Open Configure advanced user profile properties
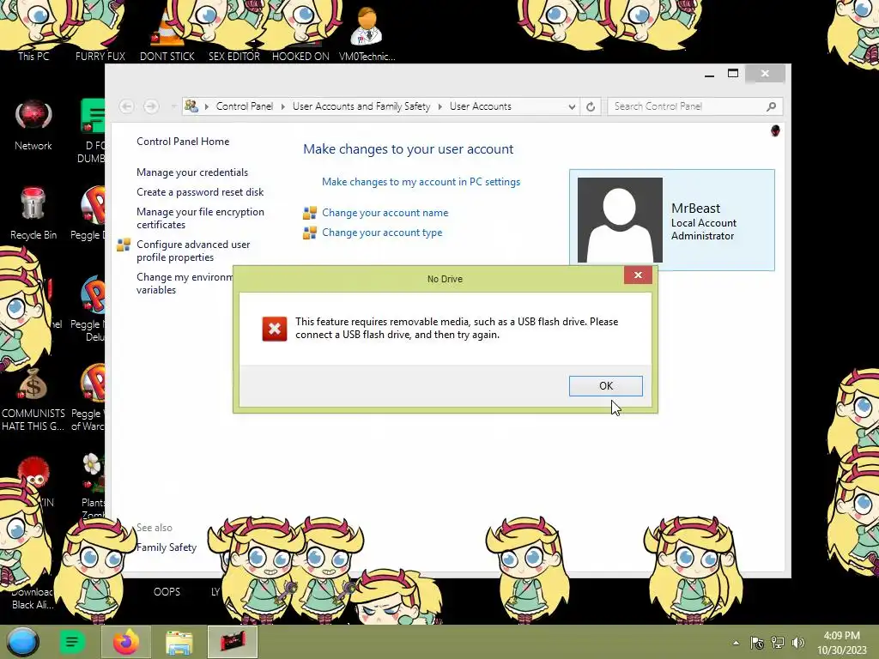The width and height of the screenshot is (879, 659). click(x=193, y=251)
